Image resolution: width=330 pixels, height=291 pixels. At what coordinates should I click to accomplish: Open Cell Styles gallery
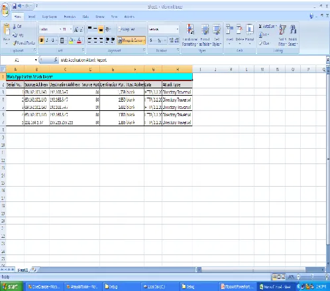point(217,35)
